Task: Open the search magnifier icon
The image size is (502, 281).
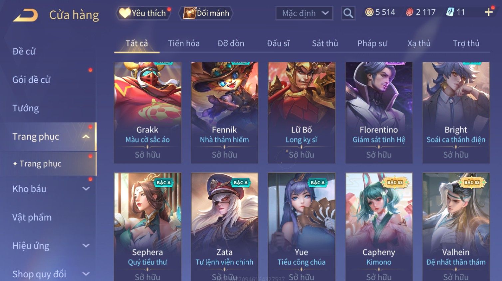Action: 348,13
